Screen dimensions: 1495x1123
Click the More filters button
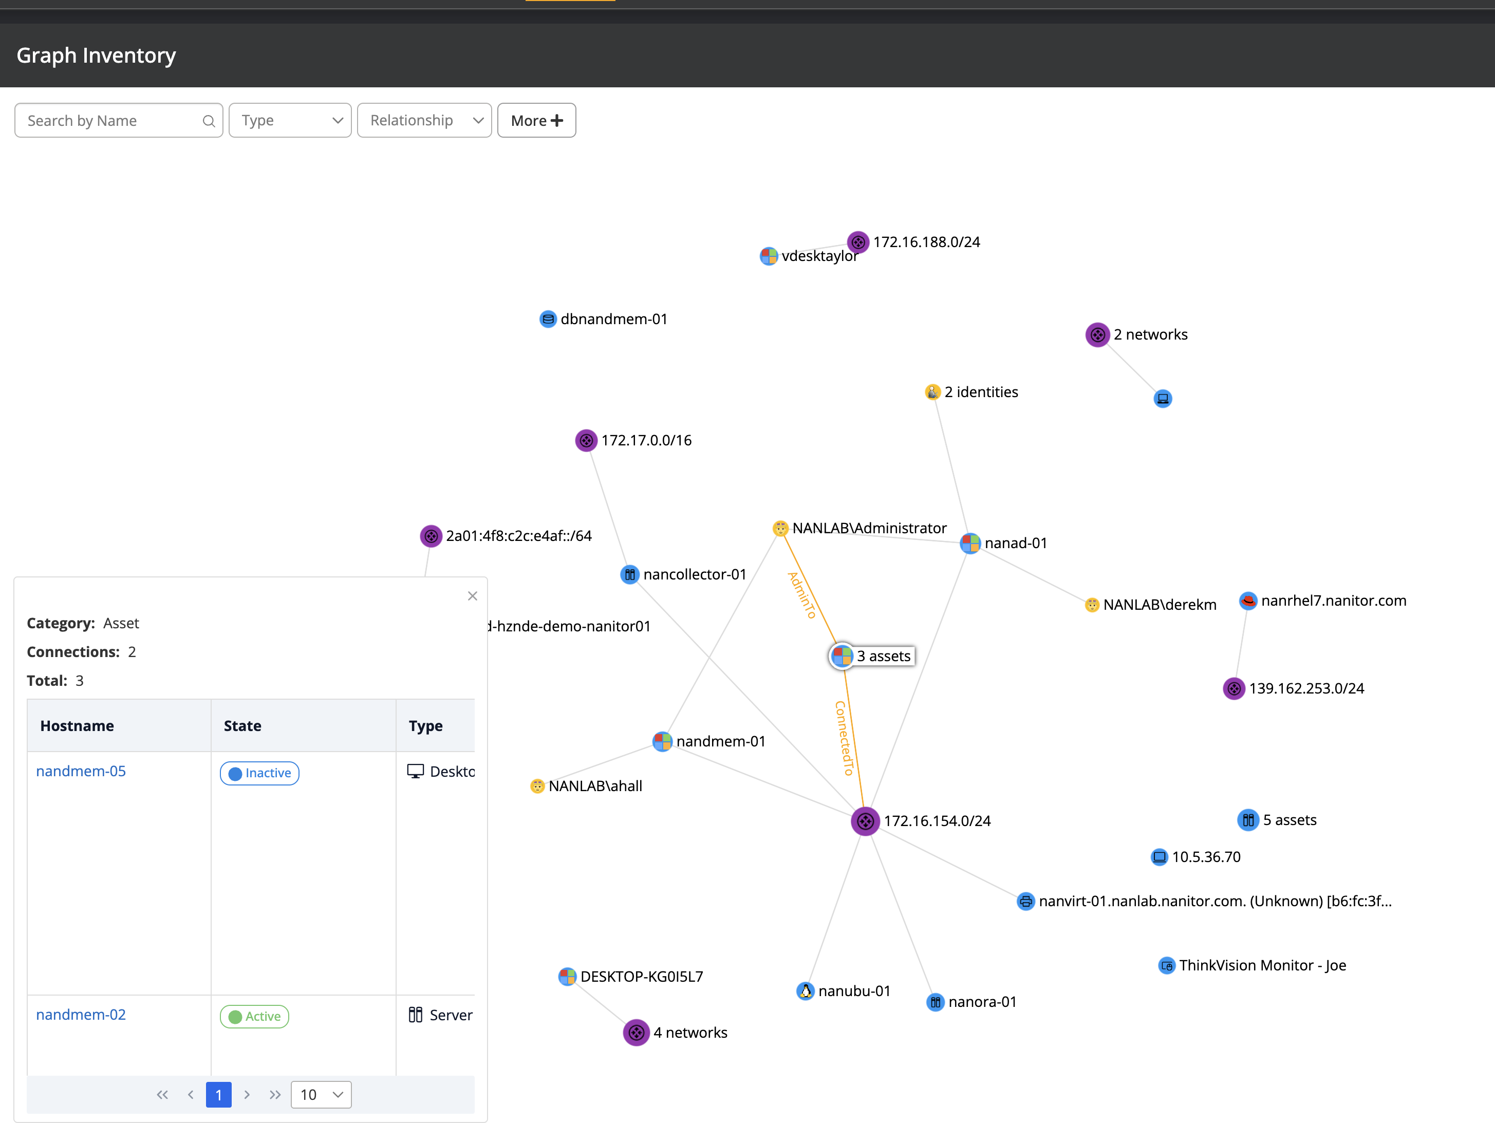[x=536, y=120]
